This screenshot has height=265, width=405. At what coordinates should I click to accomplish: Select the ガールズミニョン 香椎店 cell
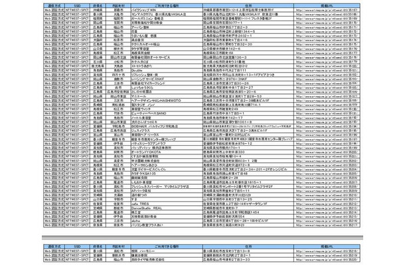167,19
